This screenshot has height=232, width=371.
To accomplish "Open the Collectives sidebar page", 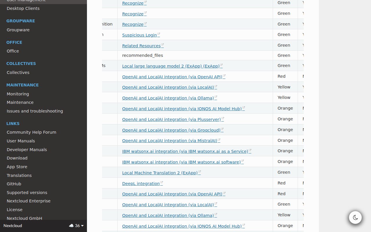I will click(x=18, y=72).
